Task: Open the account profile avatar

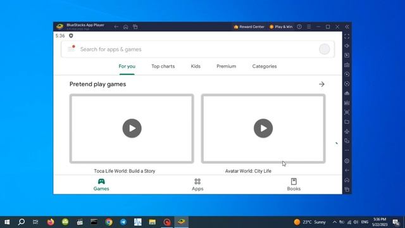Action: [x=324, y=49]
